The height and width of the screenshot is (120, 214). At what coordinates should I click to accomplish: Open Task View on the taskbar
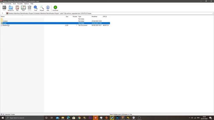[x=52, y=118]
